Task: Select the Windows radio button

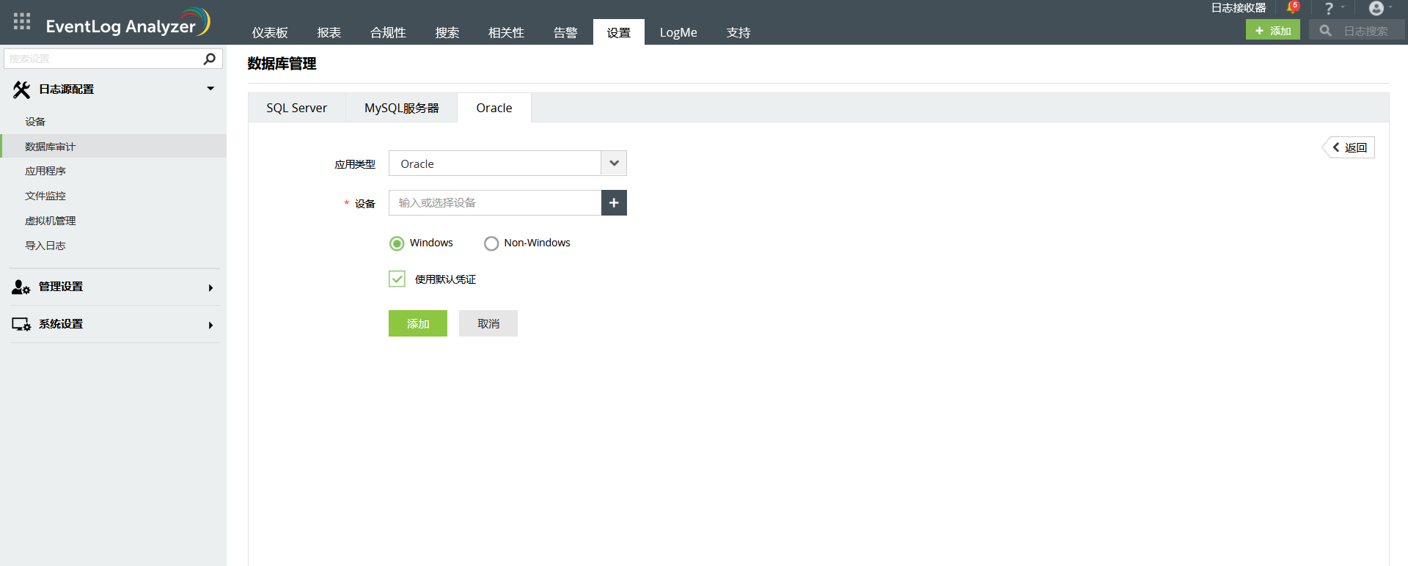Action: [397, 243]
